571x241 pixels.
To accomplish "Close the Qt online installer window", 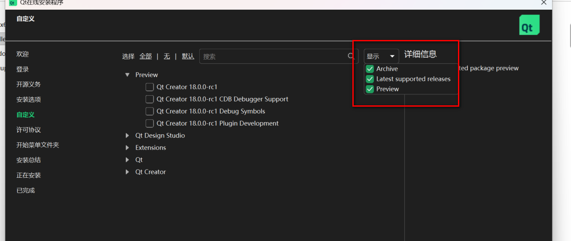I will [x=544, y=3].
